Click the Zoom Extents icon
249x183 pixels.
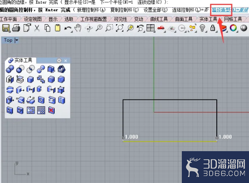tap(120, 28)
